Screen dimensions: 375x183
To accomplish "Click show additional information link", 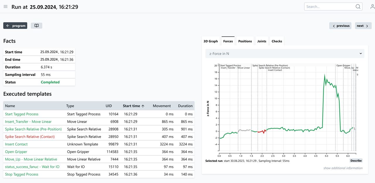I will coord(343,168).
